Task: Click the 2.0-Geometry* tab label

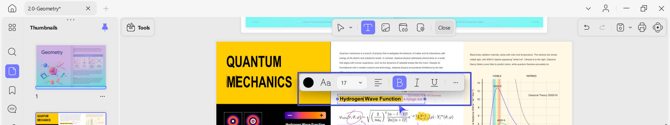Action: 44,8
